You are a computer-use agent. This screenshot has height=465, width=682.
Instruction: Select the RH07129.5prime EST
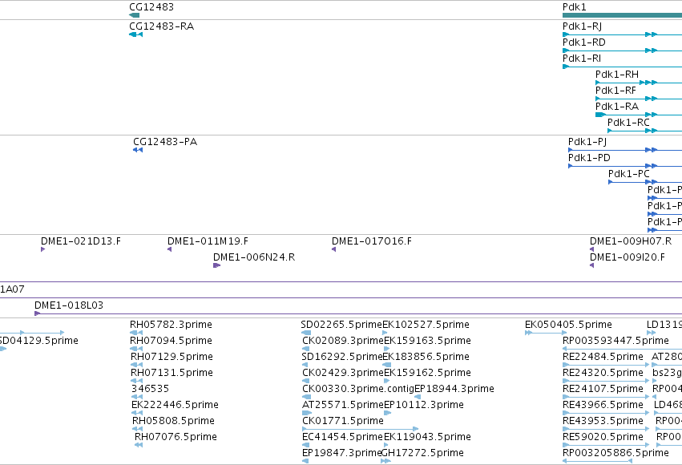click(x=172, y=357)
